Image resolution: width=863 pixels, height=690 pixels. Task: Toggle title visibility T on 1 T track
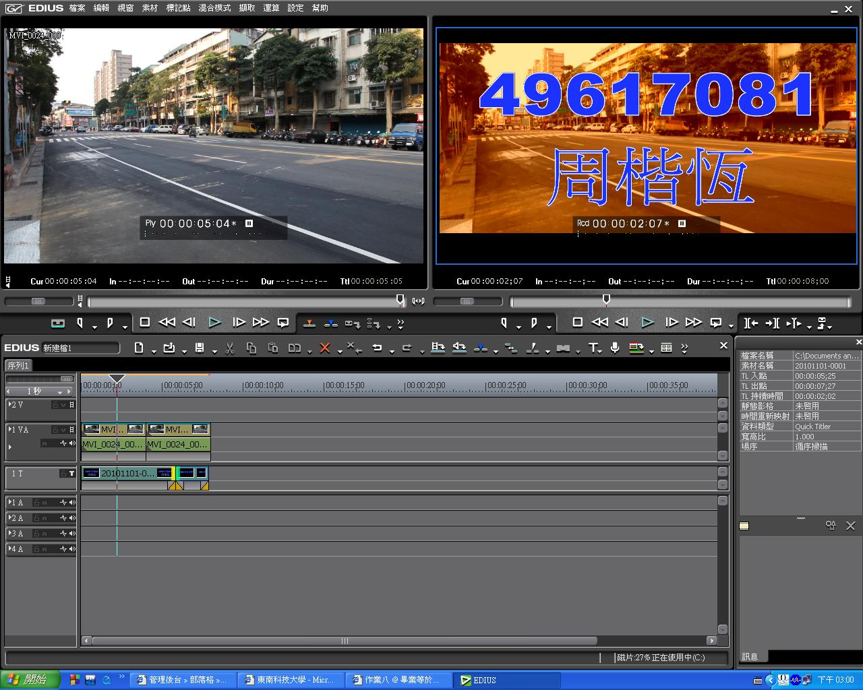click(71, 474)
